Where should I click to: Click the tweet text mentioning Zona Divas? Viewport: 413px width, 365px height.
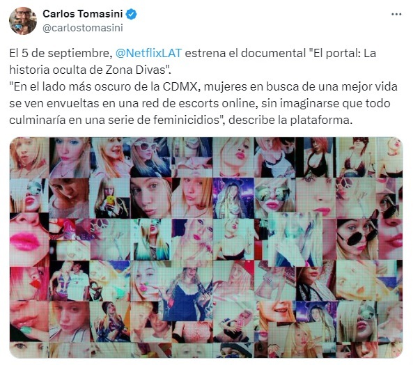[192, 61]
